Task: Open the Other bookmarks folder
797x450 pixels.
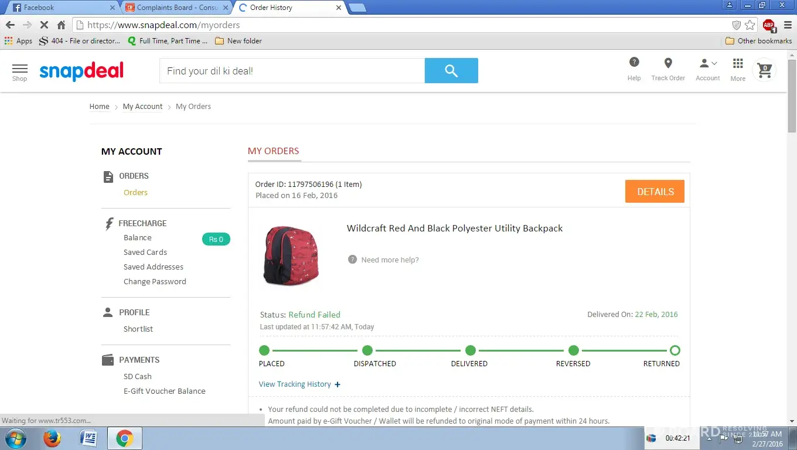Action: (x=759, y=41)
